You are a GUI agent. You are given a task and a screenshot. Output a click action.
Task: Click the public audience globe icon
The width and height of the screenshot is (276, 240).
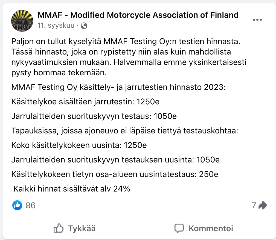pos(84,26)
